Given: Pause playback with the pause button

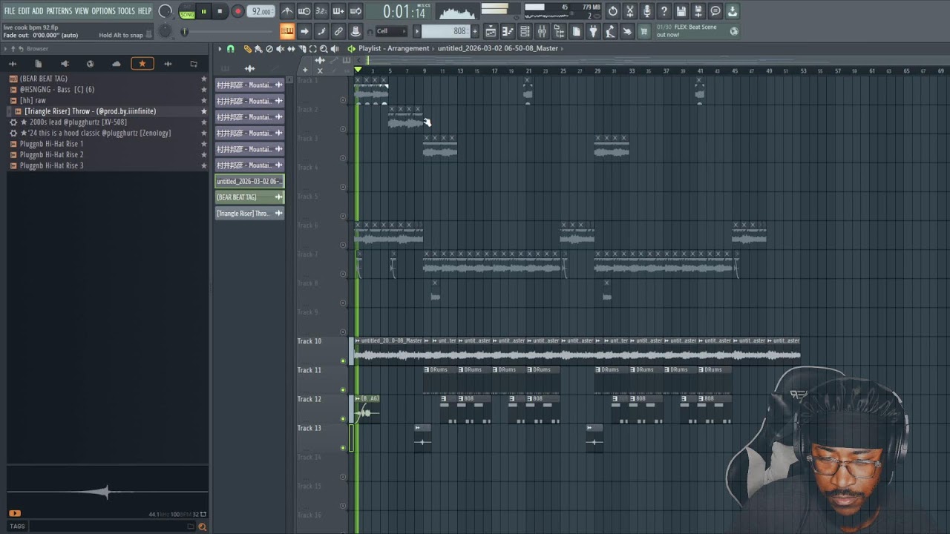Looking at the screenshot, I should pos(203,11).
